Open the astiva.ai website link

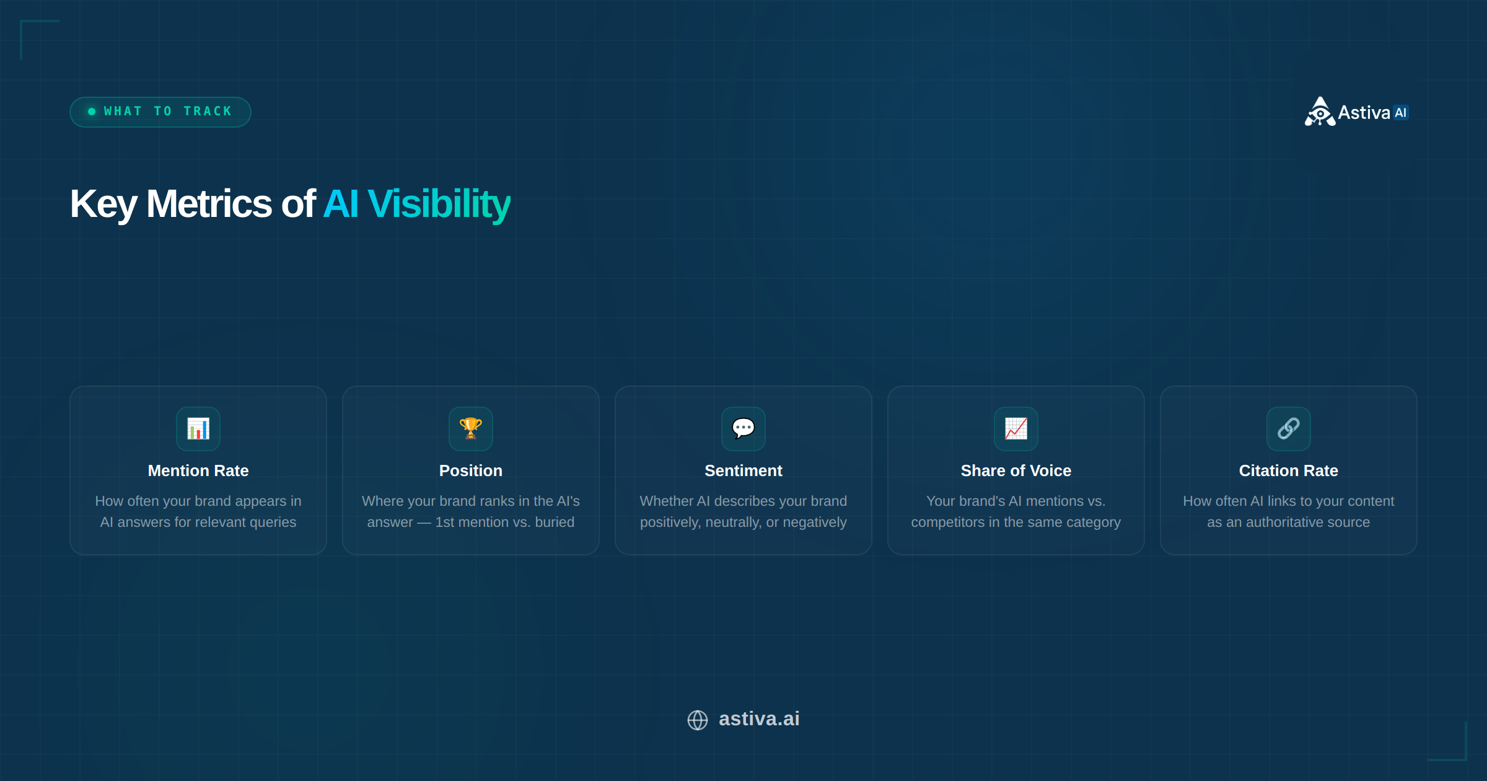coord(758,719)
